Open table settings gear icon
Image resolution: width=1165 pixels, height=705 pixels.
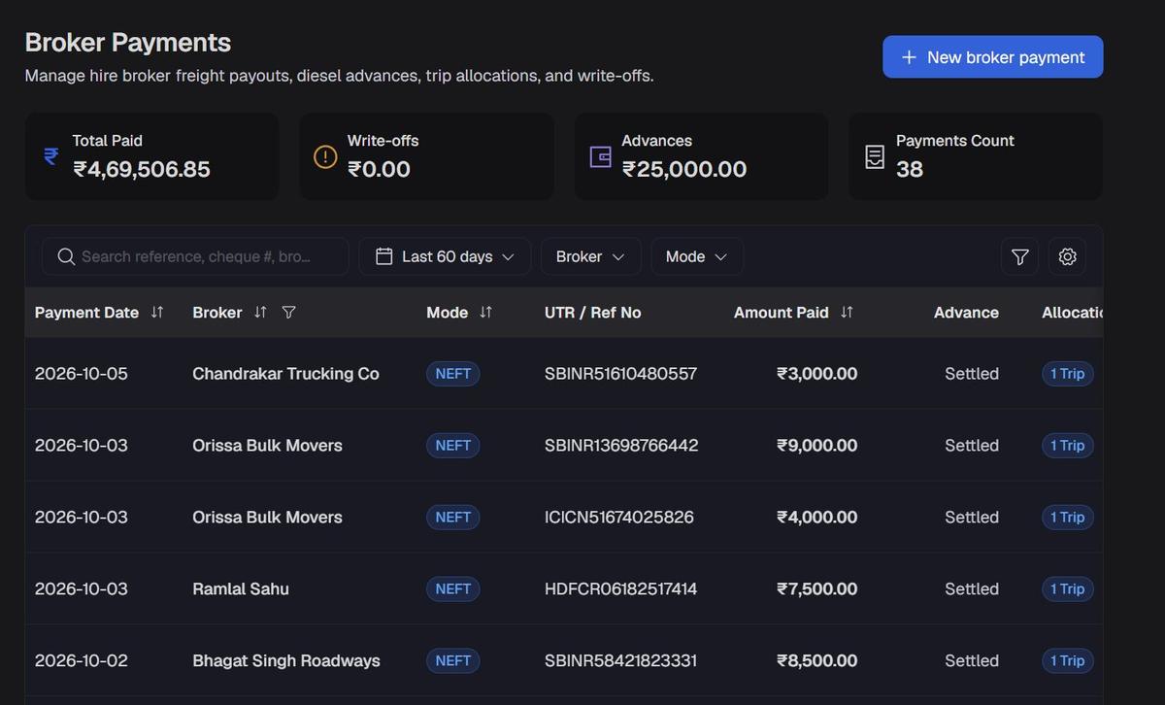1068,256
